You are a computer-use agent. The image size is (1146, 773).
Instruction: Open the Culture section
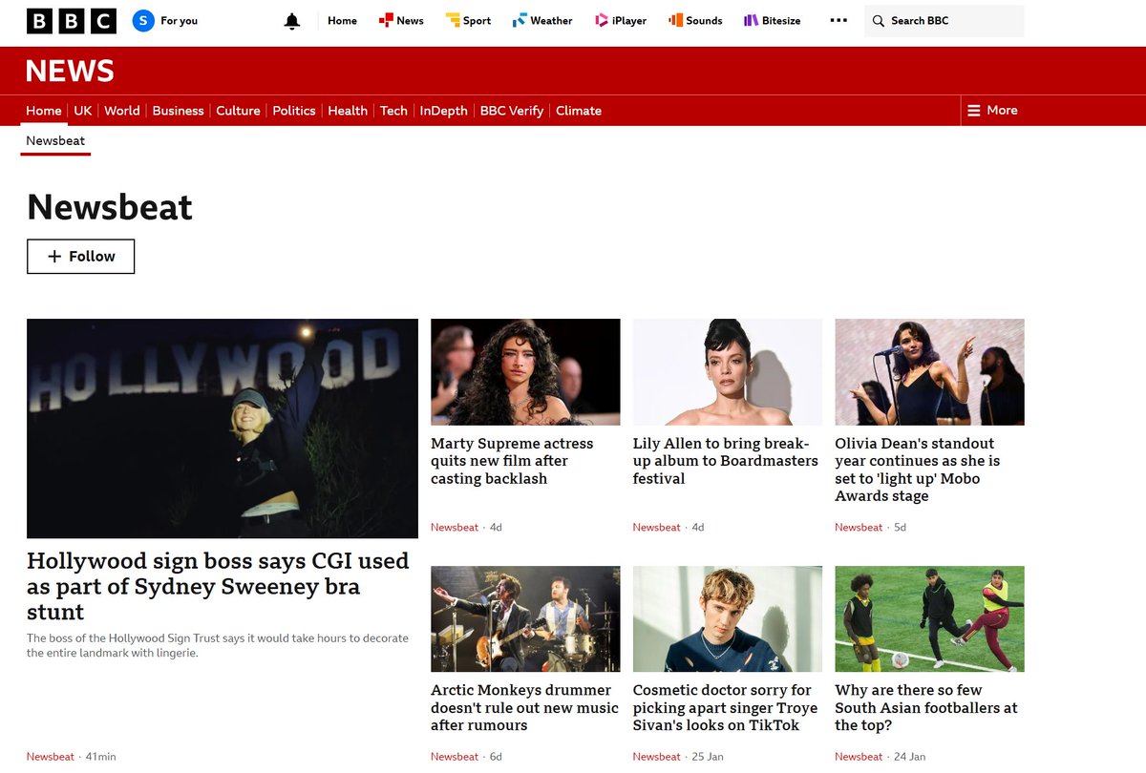click(238, 111)
